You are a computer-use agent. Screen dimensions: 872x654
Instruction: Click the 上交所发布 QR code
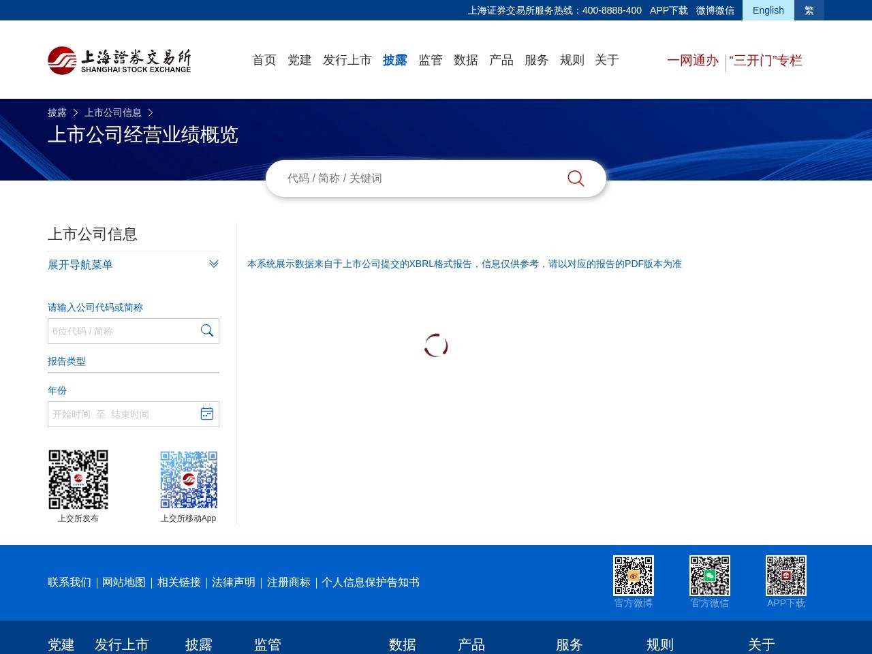tap(78, 480)
